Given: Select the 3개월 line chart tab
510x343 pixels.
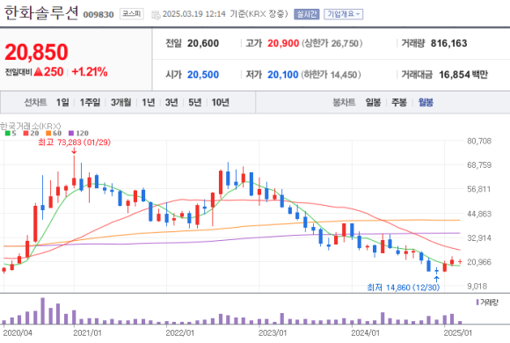Looking at the screenshot, I should [120, 103].
